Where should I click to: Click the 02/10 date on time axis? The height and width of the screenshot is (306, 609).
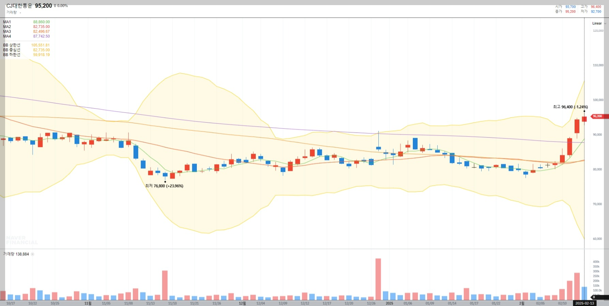click(x=562, y=303)
